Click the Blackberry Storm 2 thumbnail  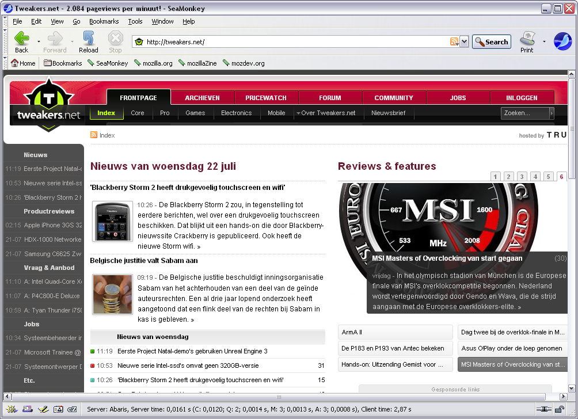point(112,221)
